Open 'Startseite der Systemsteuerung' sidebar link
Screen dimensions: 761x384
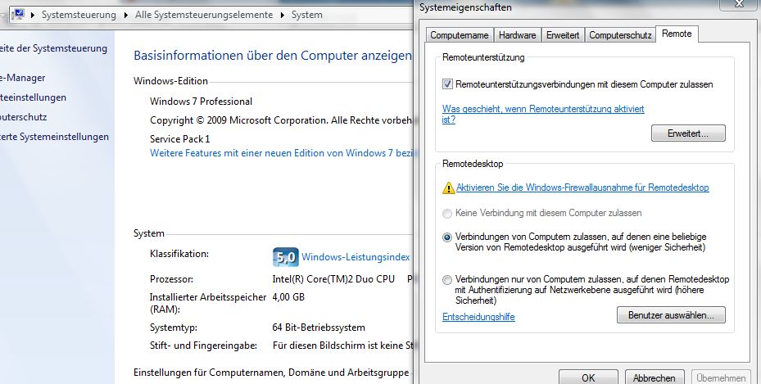53,48
